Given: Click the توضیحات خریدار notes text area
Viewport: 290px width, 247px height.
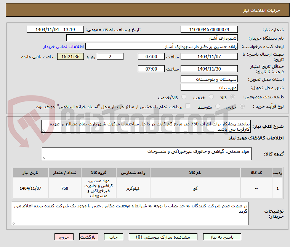Looking at the screenshot, I should pyautogui.click(x=130, y=213).
